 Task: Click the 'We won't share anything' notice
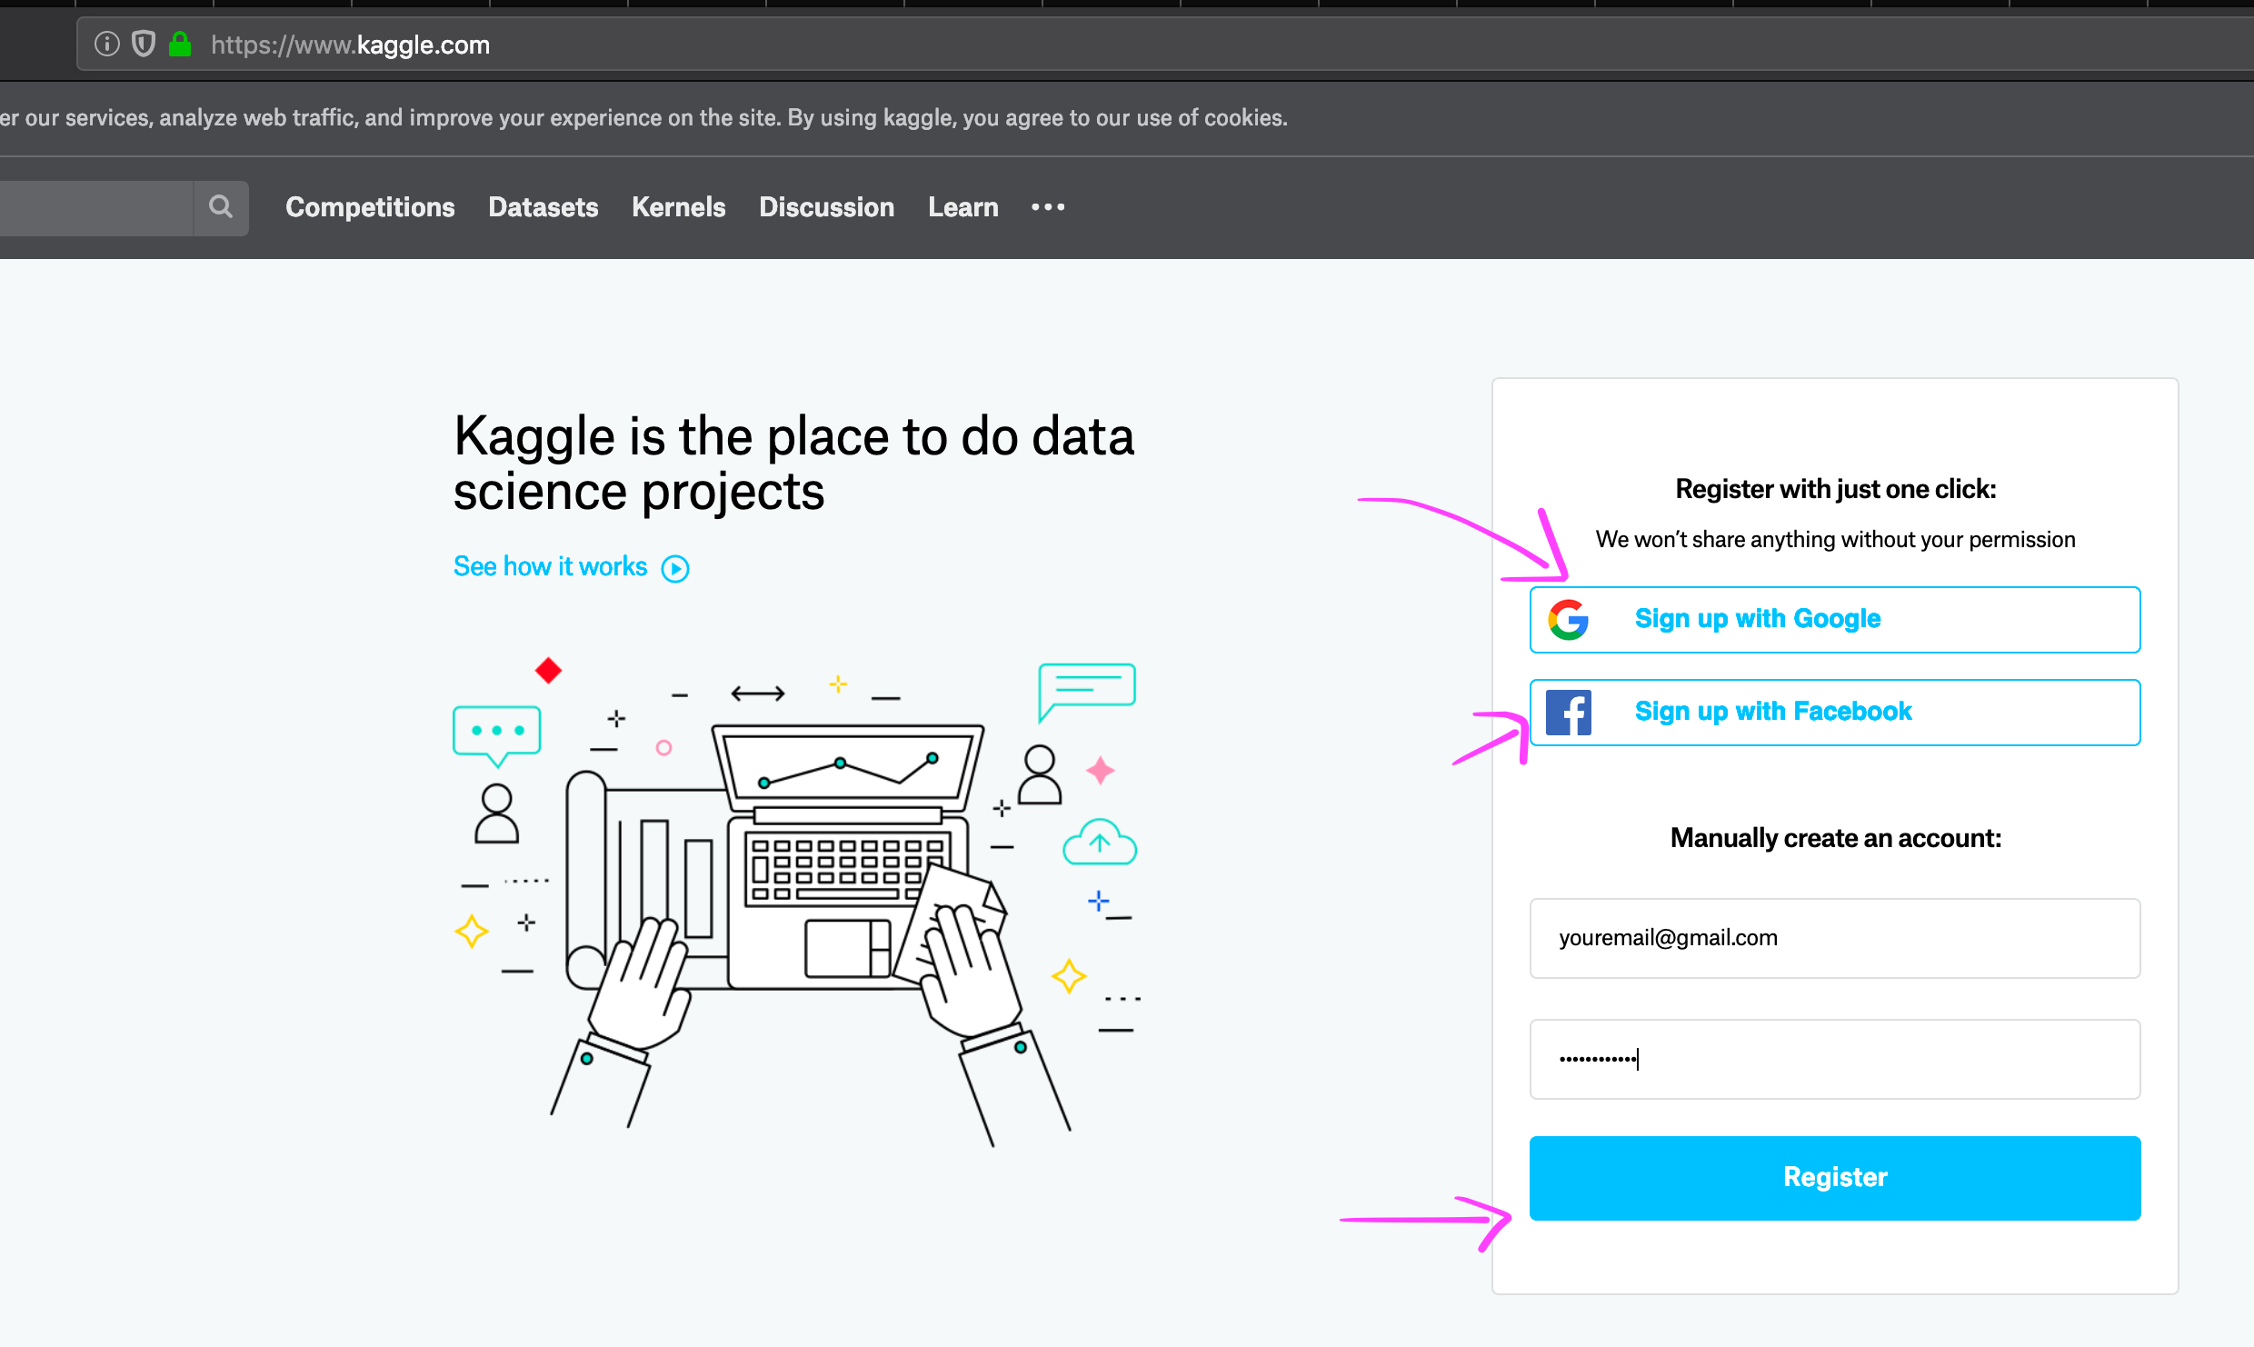[x=1835, y=540]
